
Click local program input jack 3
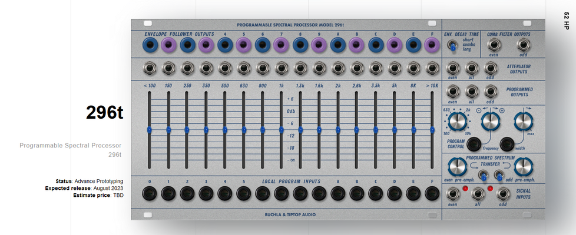tap(206, 193)
